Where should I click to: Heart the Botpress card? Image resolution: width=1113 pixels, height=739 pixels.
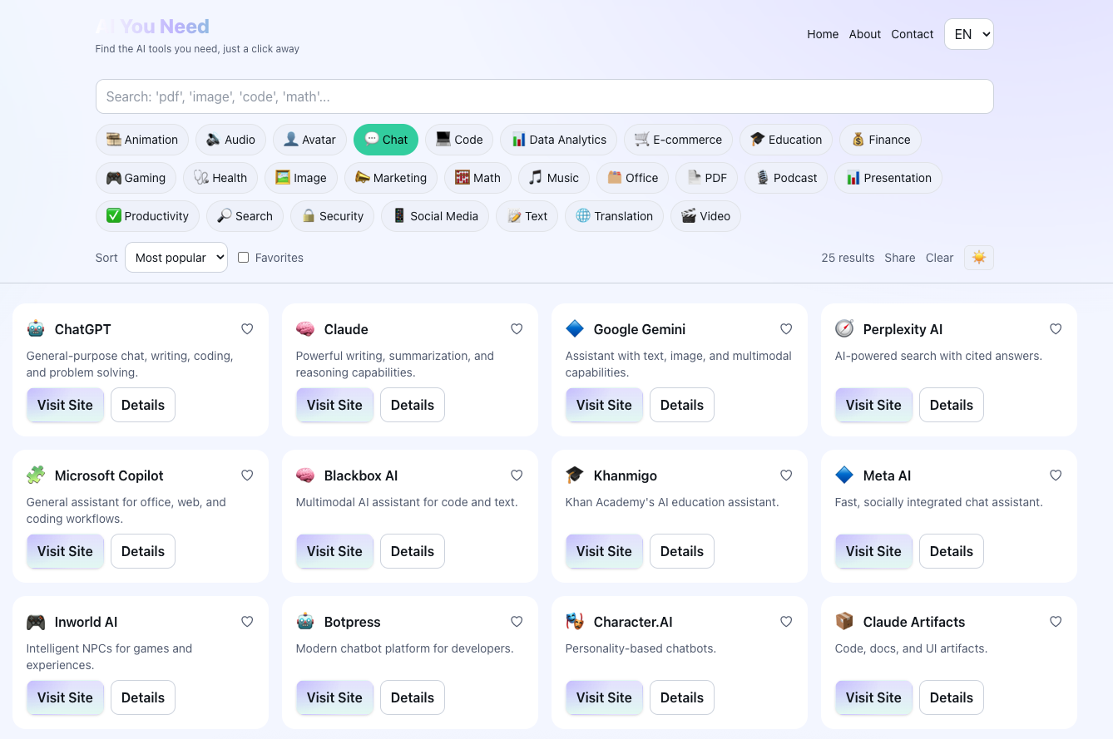[x=517, y=622]
